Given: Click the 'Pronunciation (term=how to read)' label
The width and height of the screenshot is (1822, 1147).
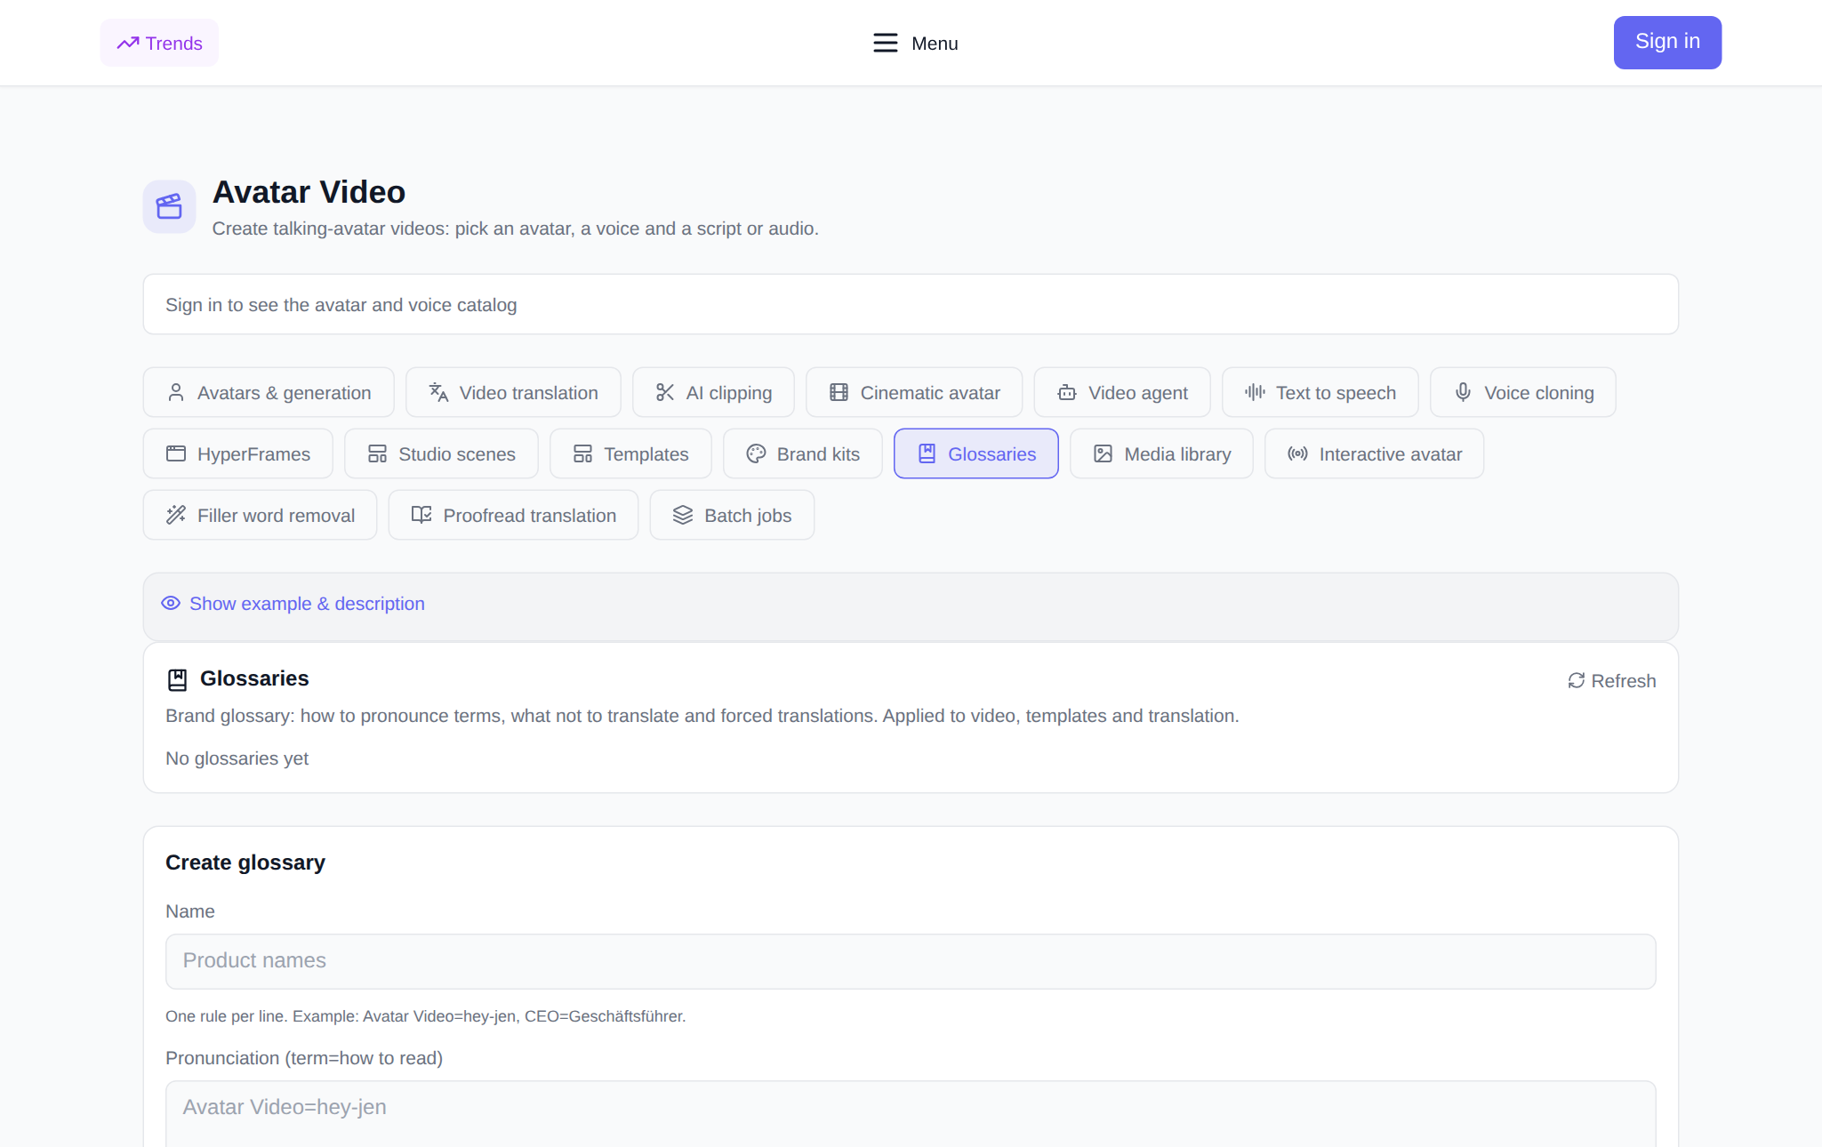Looking at the screenshot, I should pyautogui.click(x=304, y=1058).
